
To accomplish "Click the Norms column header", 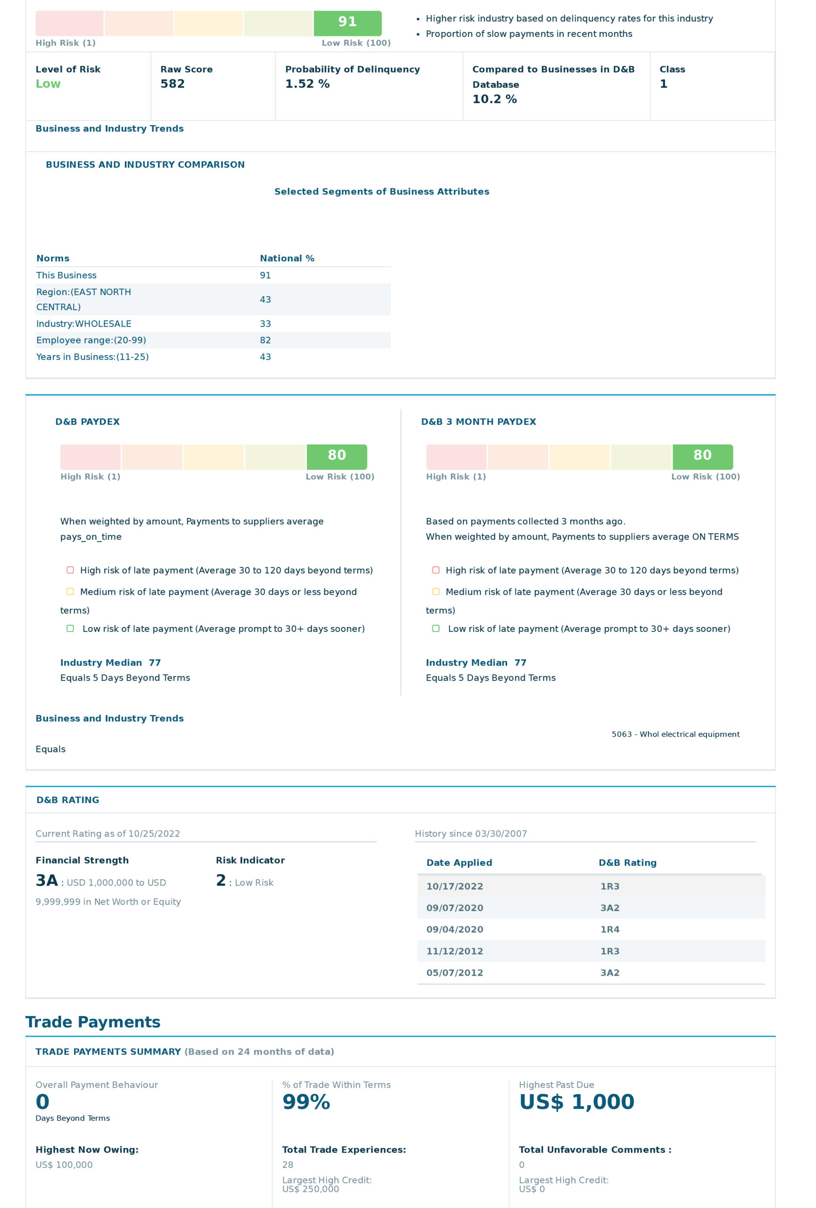I will [53, 258].
